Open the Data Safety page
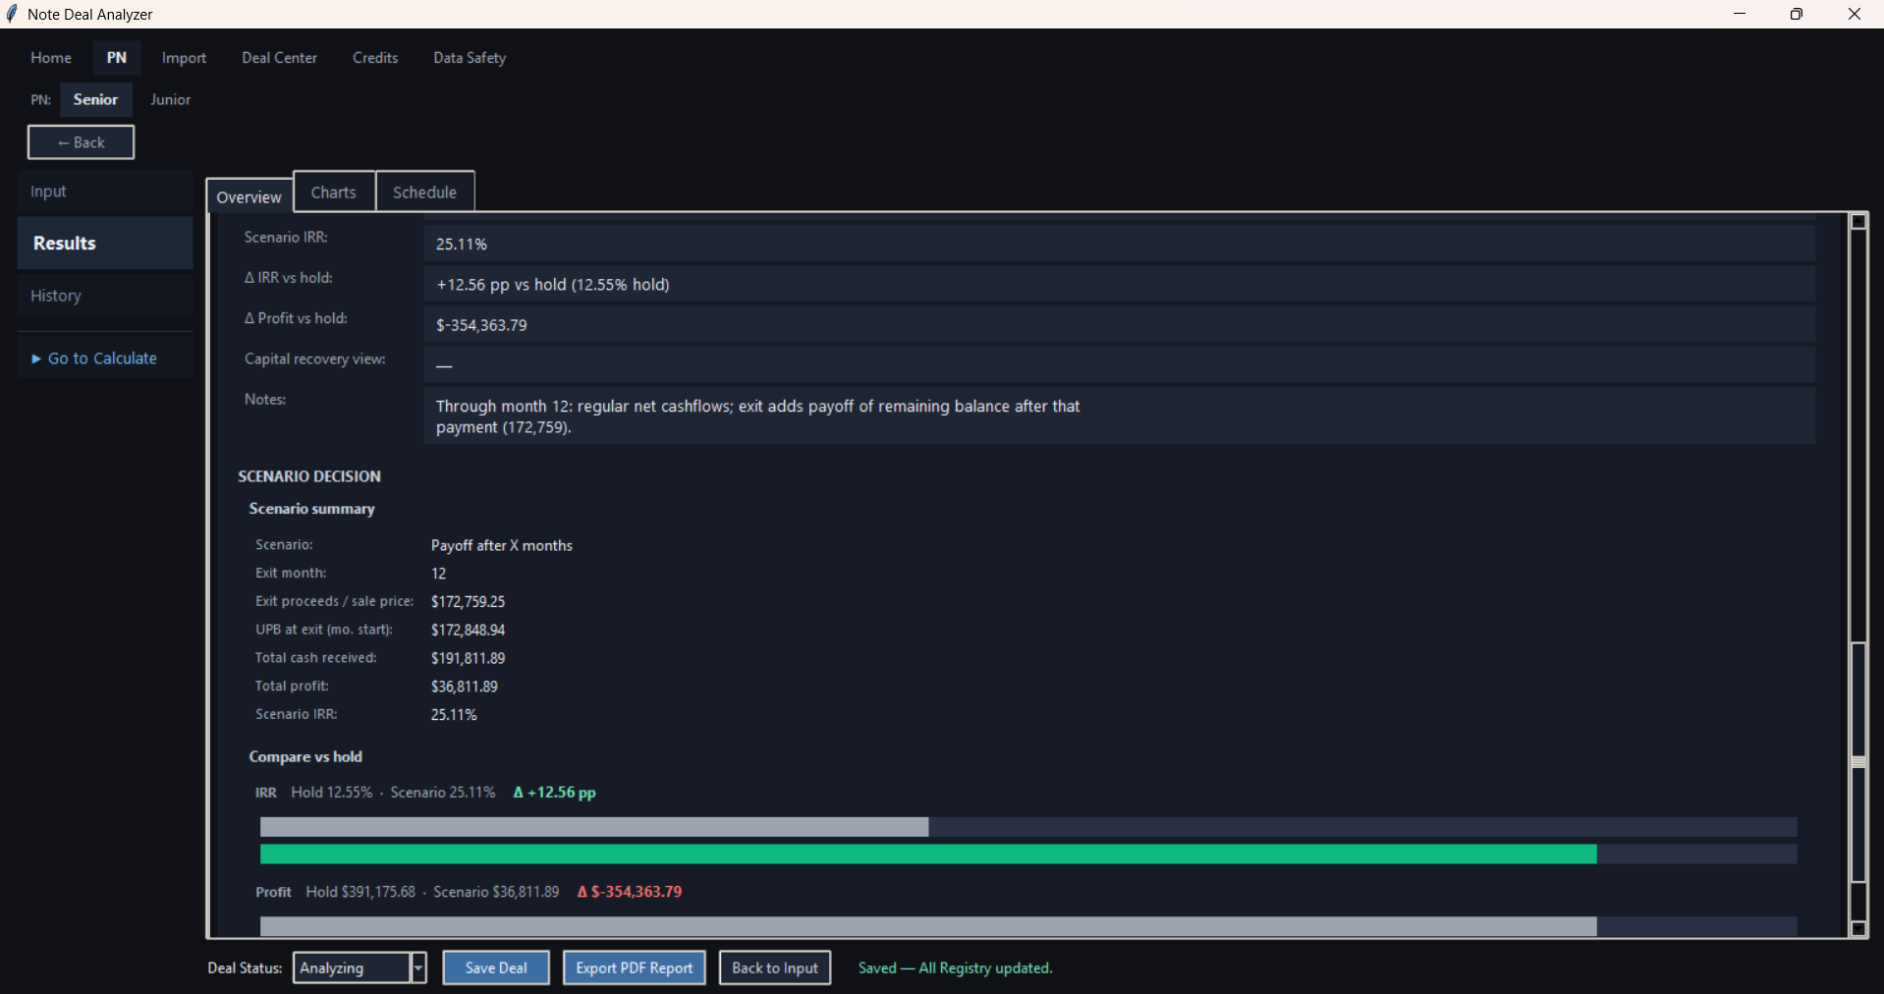 (x=470, y=58)
